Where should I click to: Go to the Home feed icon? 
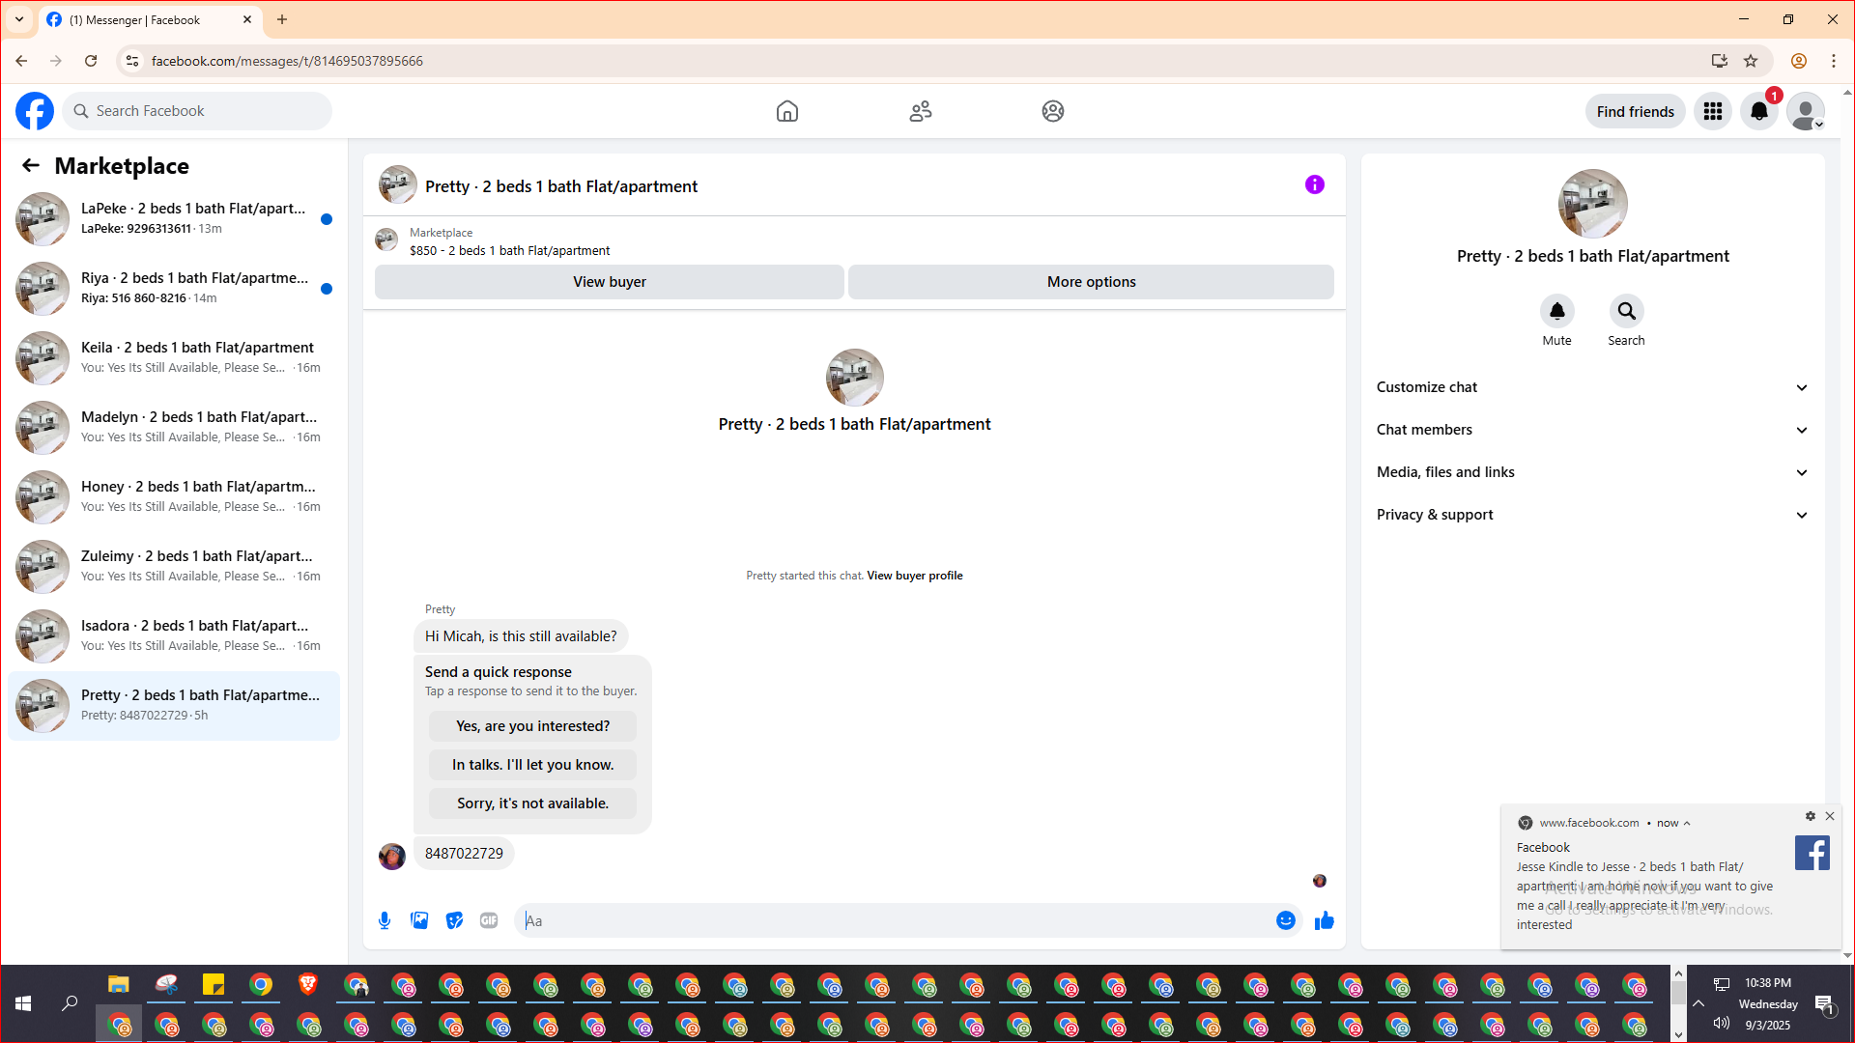787,111
